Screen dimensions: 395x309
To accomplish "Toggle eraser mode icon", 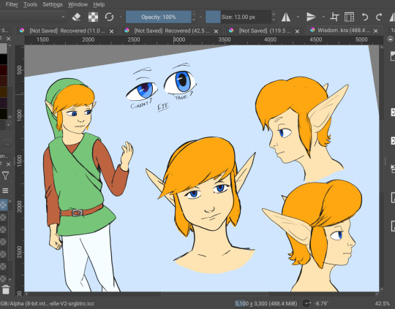I will click(76, 17).
